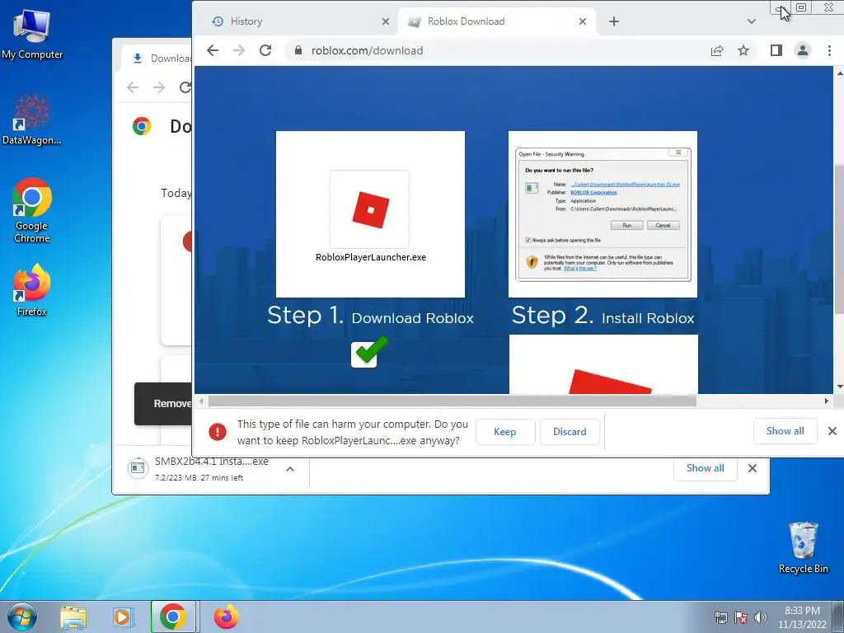
Task: Open Firefox from the taskbar
Action: 226,617
